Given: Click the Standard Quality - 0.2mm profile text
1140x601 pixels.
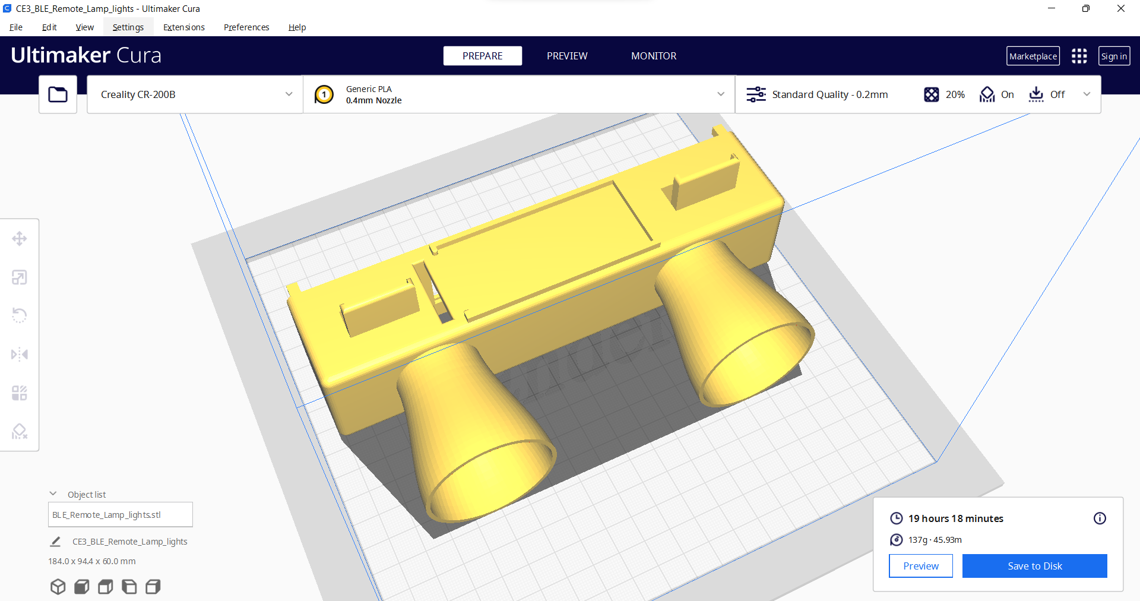Looking at the screenshot, I should click(x=830, y=94).
